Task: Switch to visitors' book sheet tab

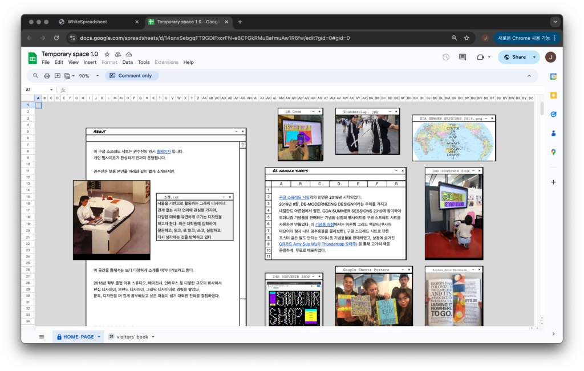Action: (132, 337)
